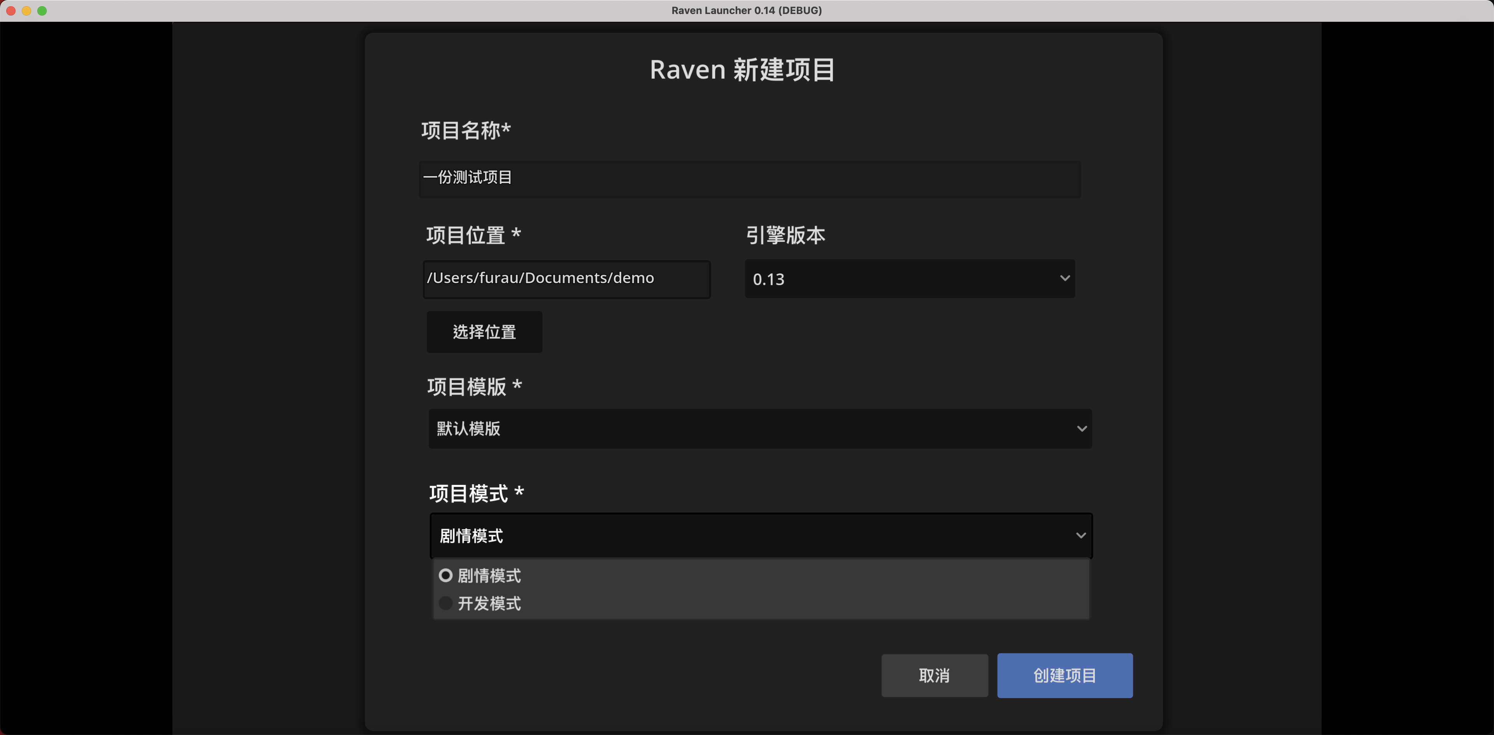This screenshot has width=1494, height=735.
Task: Click the Raven Launcher 0.14 title bar text
Action: click(747, 10)
